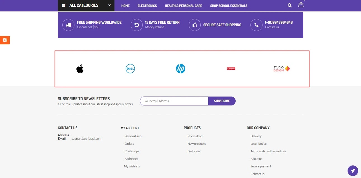
Task: Focus the newsletter email address field
Action: pyautogui.click(x=174, y=101)
